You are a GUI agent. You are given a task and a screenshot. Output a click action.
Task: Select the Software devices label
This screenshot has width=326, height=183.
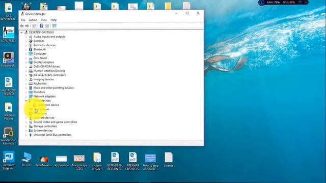coord(44,118)
